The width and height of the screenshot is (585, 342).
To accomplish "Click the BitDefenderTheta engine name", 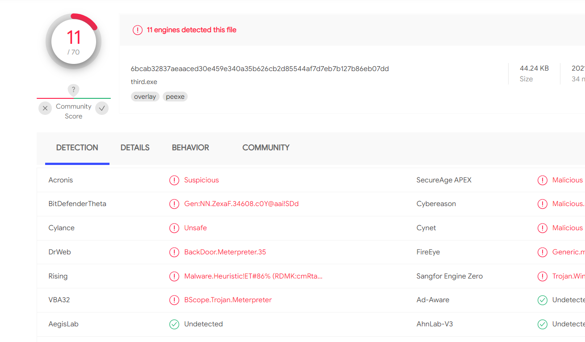I will tap(77, 204).
